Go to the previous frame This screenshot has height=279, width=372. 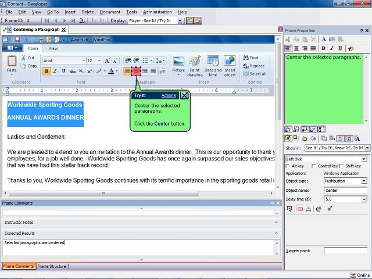point(56,21)
